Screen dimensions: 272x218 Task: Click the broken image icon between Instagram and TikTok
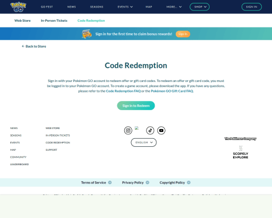[x=137, y=128]
